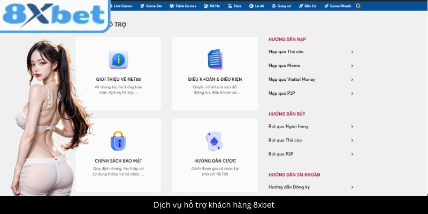Screen dimensions: 428x214
Task: Click the blue info bubble icon
Action: click(x=118, y=59)
